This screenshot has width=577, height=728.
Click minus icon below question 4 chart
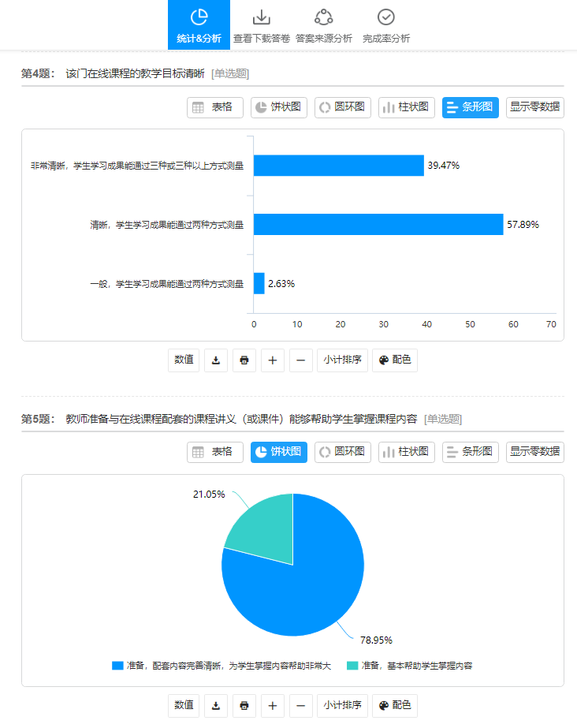301,360
